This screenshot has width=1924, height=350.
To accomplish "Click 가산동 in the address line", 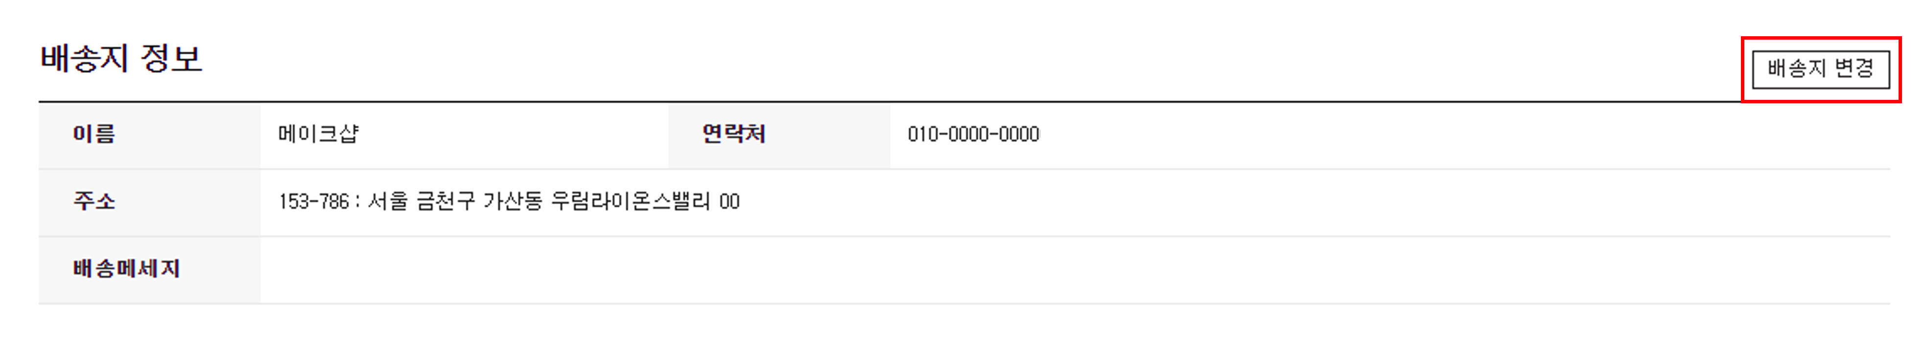I will (513, 202).
